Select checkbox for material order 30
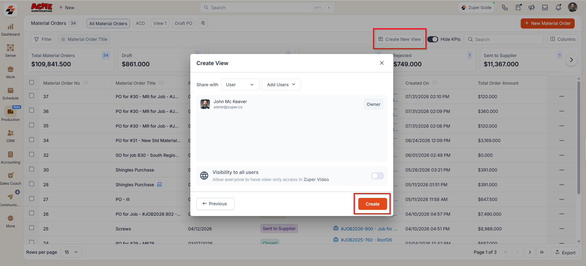 click(x=32, y=169)
